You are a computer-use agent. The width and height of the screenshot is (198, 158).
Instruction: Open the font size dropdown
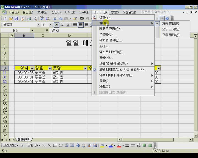[x=50, y=25]
